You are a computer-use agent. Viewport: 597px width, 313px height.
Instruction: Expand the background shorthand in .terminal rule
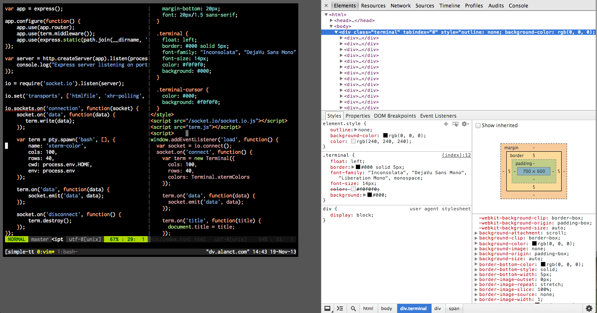click(x=364, y=195)
